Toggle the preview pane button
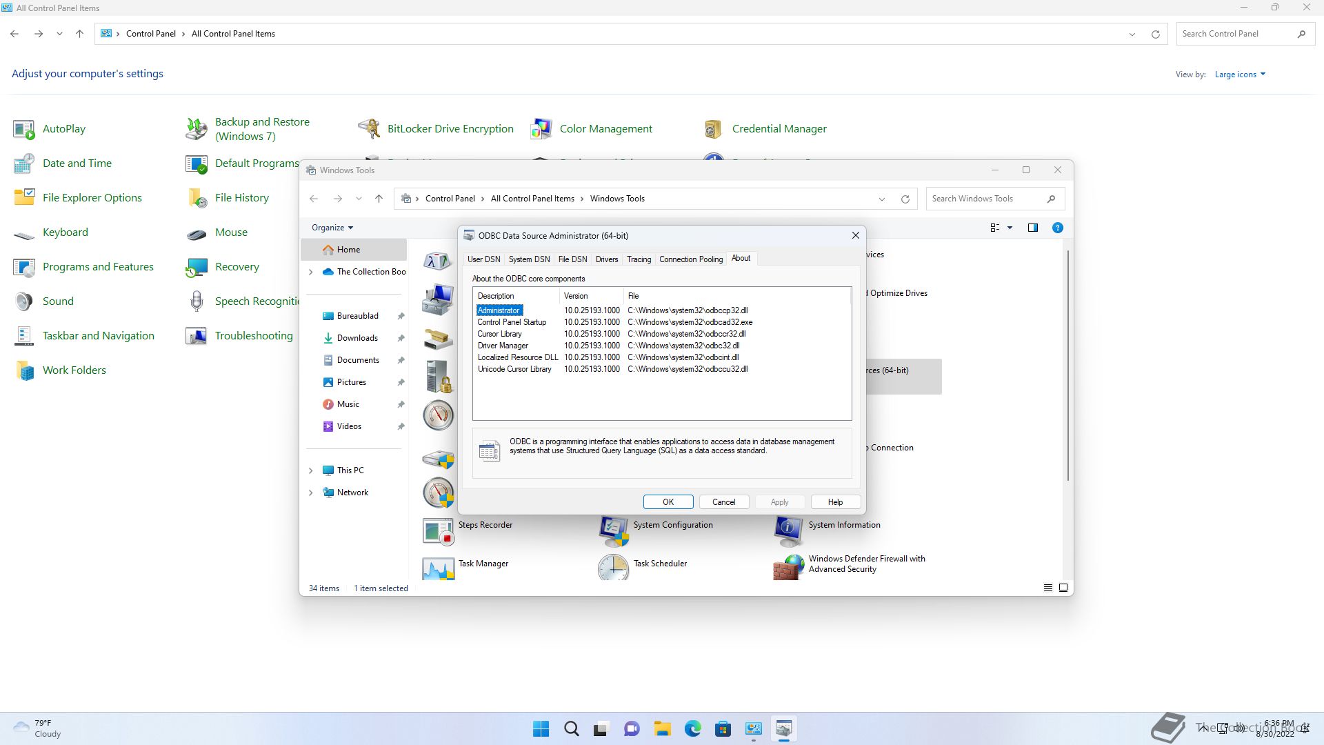The image size is (1324, 745). point(1032,228)
